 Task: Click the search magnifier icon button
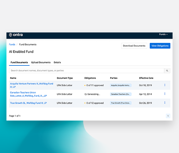167,71
